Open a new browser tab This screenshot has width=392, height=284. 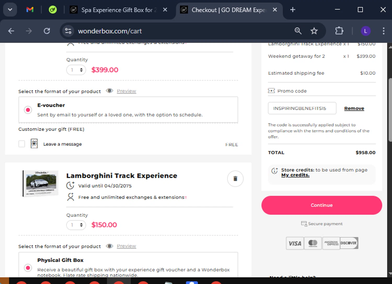coord(293,10)
